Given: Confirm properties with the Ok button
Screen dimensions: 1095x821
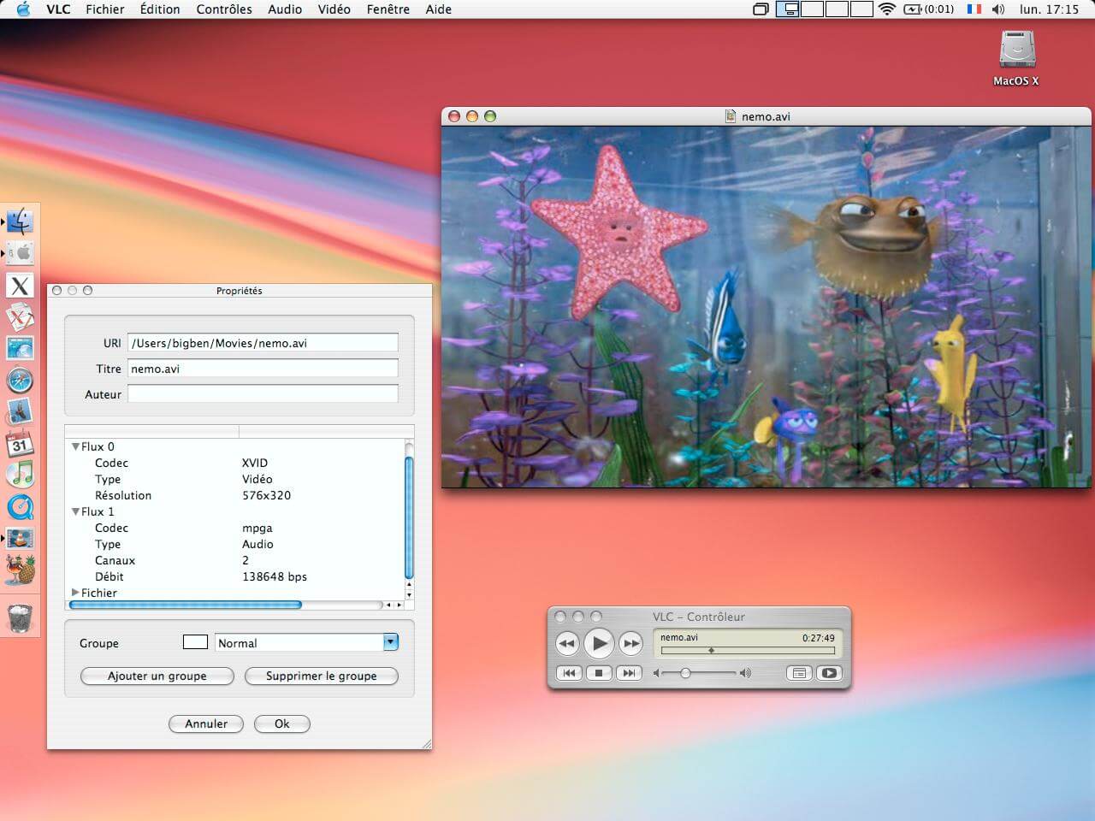Looking at the screenshot, I should click(282, 724).
